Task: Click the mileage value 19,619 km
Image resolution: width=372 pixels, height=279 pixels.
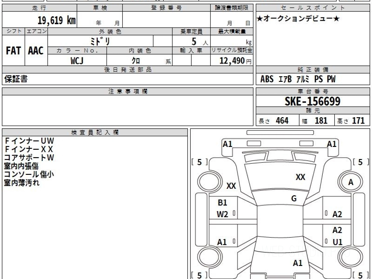Action: tap(56, 20)
